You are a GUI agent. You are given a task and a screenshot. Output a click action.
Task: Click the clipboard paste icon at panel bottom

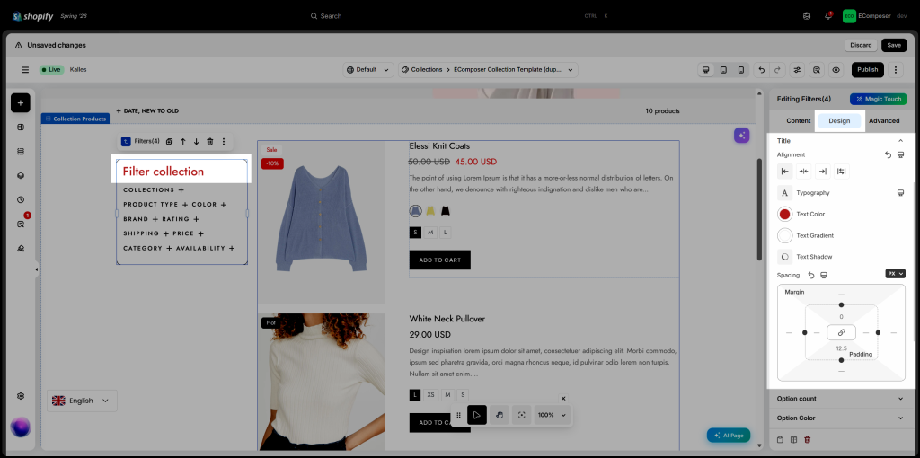780,439
